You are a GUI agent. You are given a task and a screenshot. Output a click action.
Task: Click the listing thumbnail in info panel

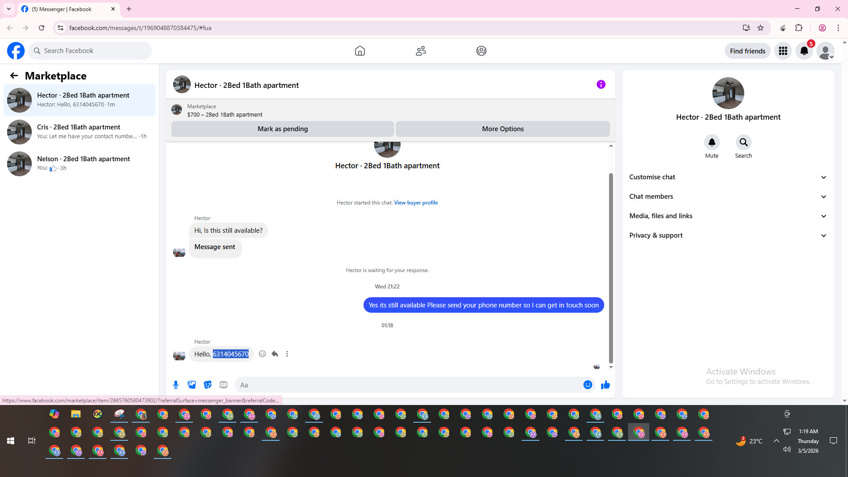point(728,93)
